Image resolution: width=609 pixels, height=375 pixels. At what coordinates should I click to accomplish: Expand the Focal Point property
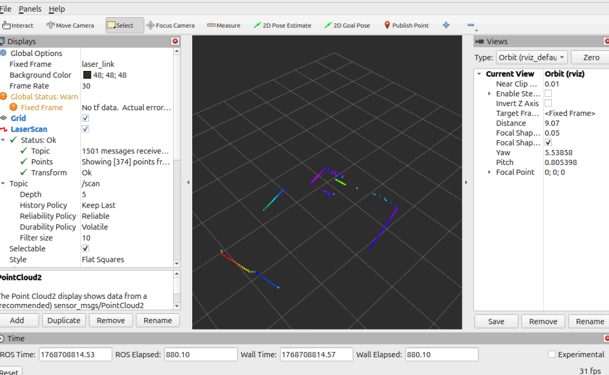[490, 172]
